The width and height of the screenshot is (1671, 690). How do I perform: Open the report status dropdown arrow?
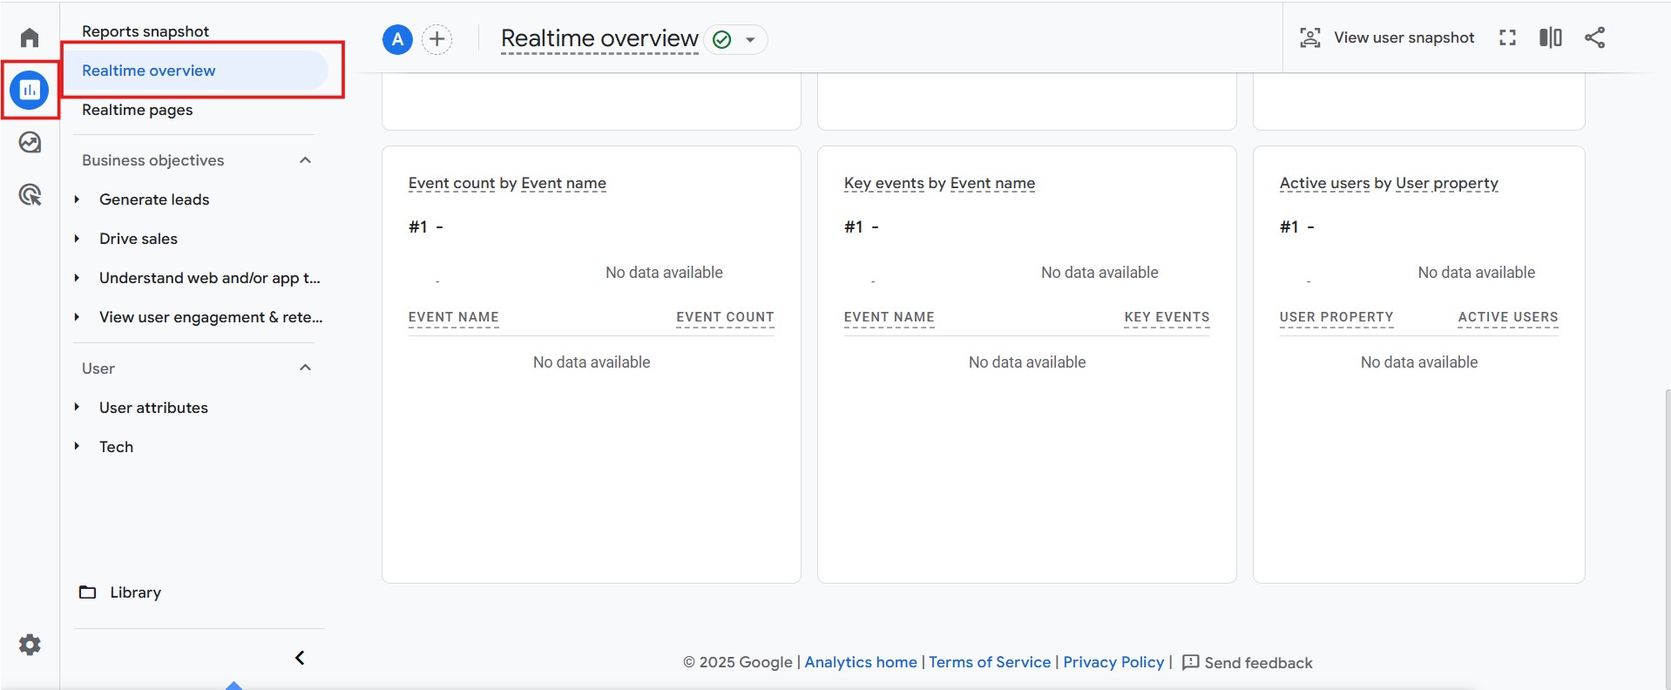tap(749, 40)
